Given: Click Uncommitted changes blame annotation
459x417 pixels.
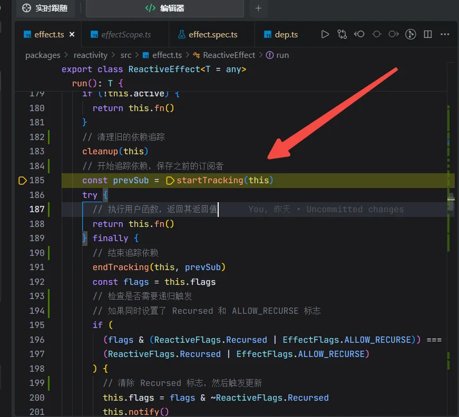Looking at the screenshot, I should click(355, 210).
